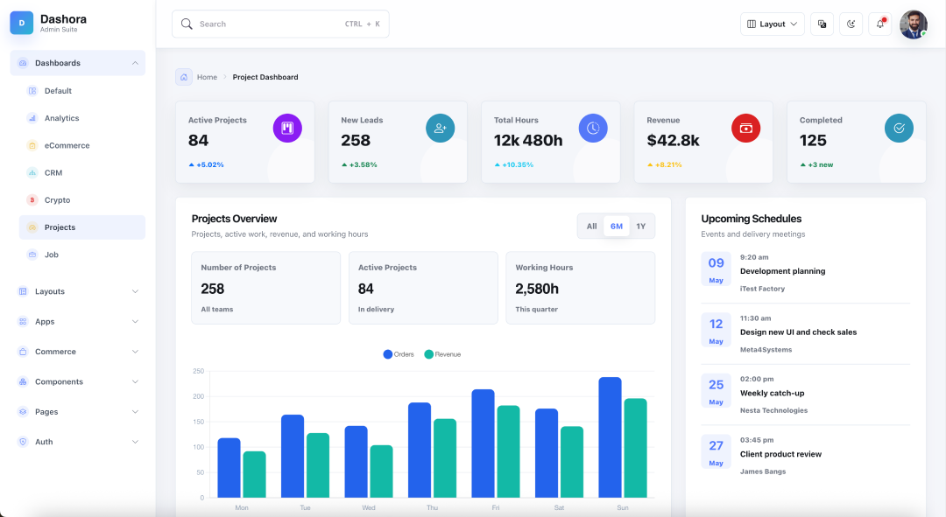Click in the Search input field
946x517 pixels.
[x=280, y=24]
